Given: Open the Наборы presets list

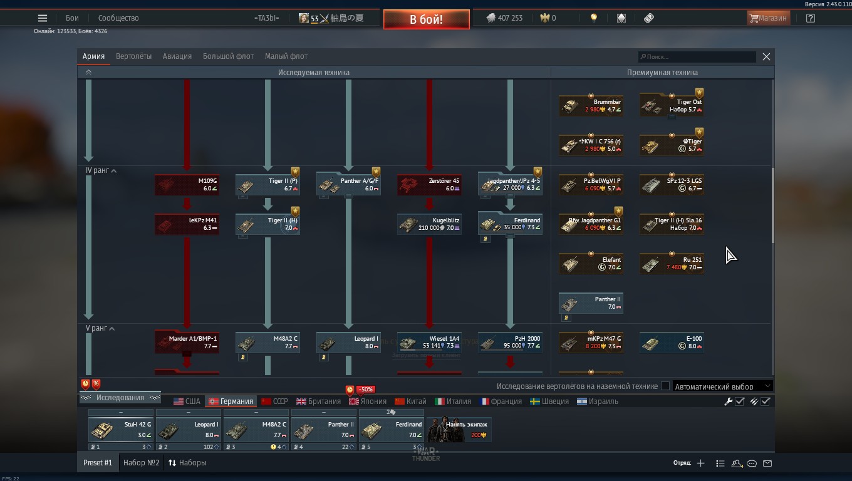Looking at the screenshot, I should click(187, 463).
